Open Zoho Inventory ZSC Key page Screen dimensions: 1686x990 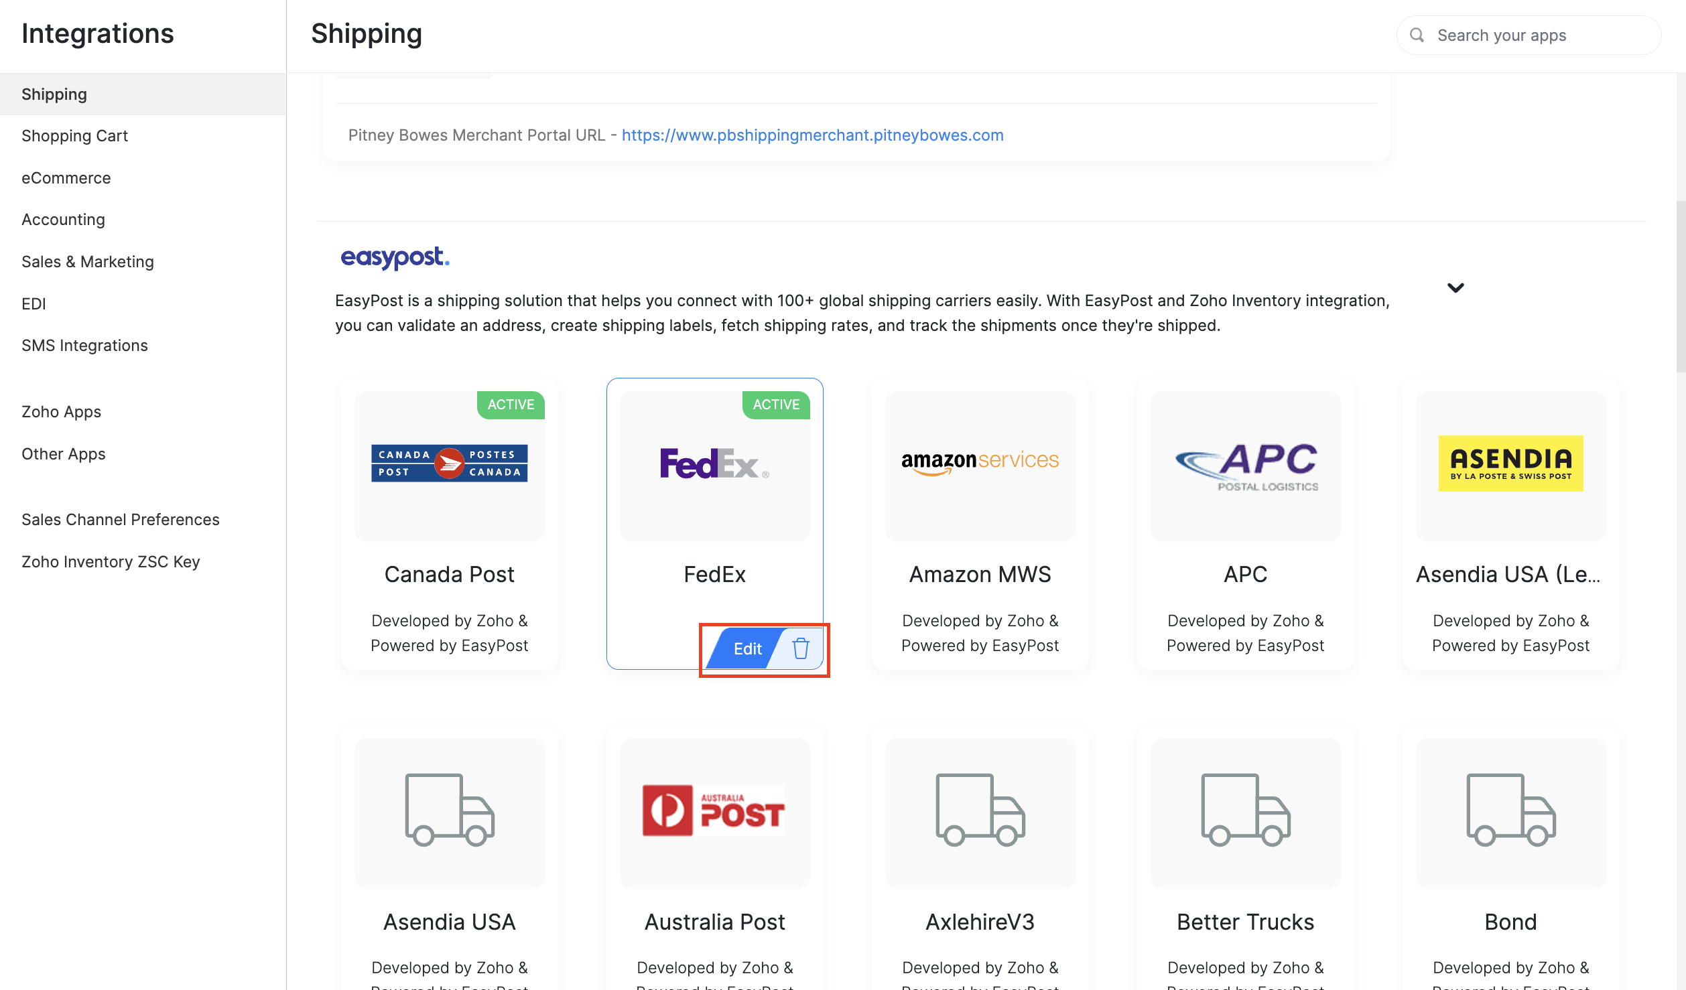pyautogui.click(x=111, y=562)
